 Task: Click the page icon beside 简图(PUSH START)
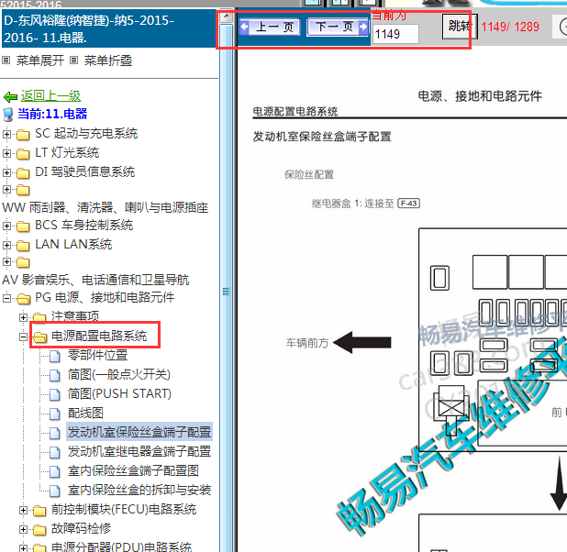click(55, 394)
